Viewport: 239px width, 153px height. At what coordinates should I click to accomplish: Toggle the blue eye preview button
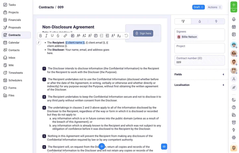click(164, 146)
